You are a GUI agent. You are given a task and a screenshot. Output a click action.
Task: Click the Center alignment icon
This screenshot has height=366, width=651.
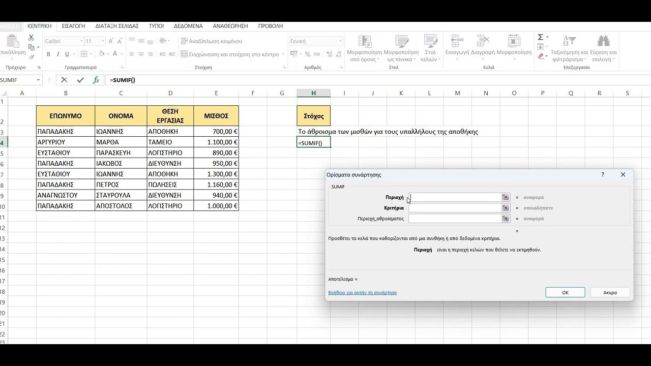coord(142,54)
